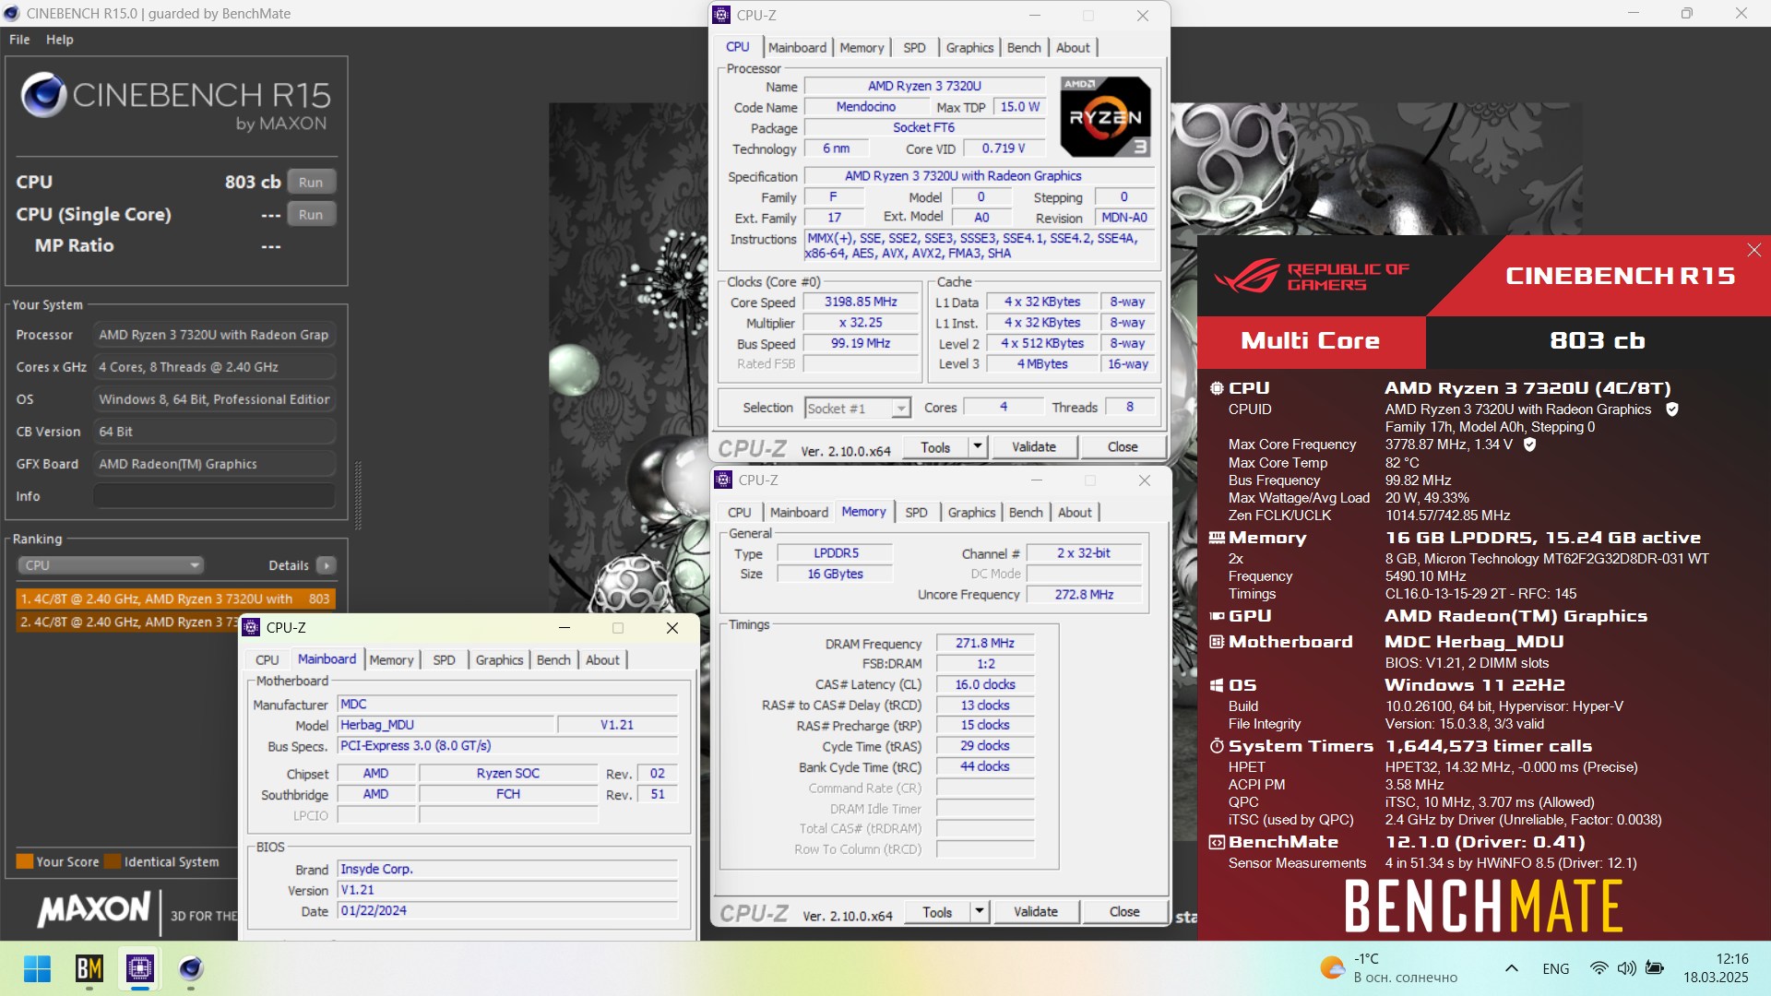Viewport: 1771px width, 996px height.
Task: Open Tools dropdown arrow in Memory CPU-Z
Action: 979,912
